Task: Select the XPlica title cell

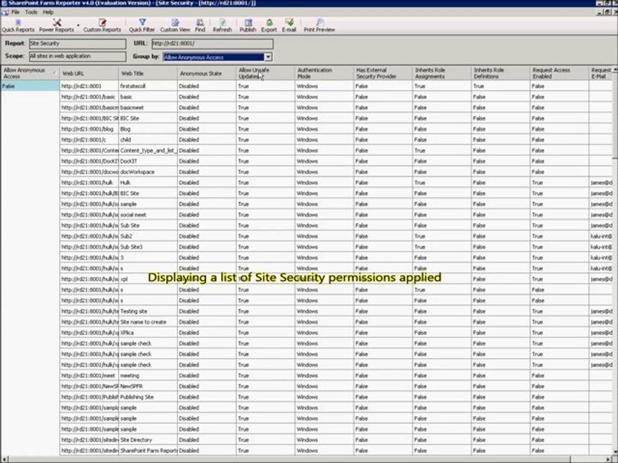Action: (x=148, y=332)
